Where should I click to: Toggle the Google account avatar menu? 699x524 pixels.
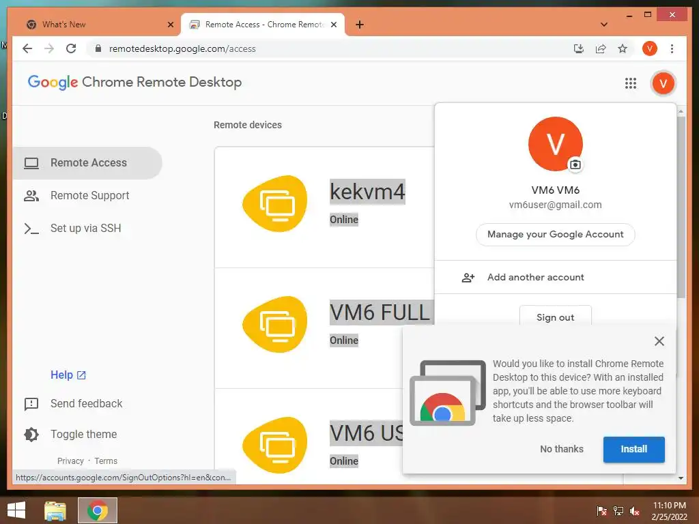click(663, 83)
